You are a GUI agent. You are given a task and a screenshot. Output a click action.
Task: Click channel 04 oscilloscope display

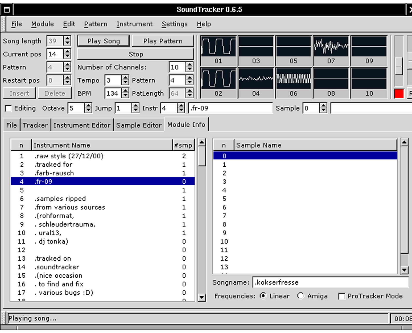pyautogui.click(x=256, y=79)
